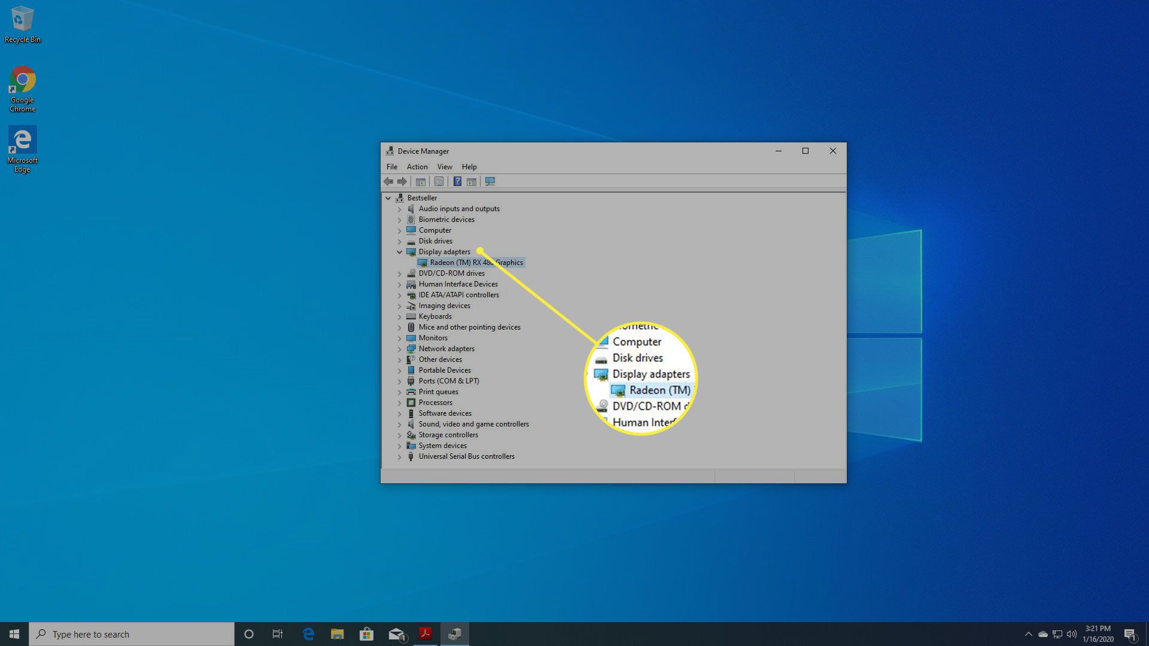
Task: Click the blue Help question mark icon
Action: point(457,181)
